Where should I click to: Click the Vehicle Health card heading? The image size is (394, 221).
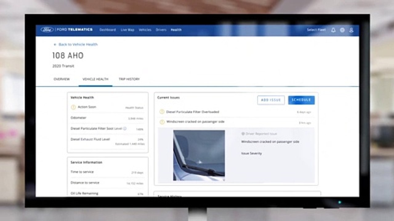82,98
